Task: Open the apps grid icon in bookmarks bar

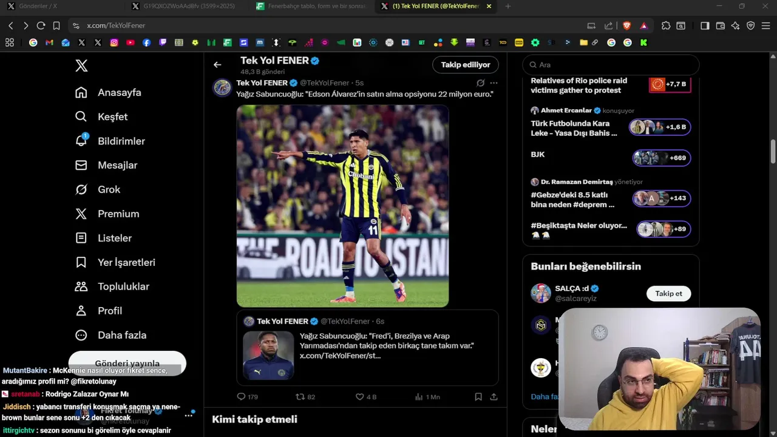Action: click(9, 42)
